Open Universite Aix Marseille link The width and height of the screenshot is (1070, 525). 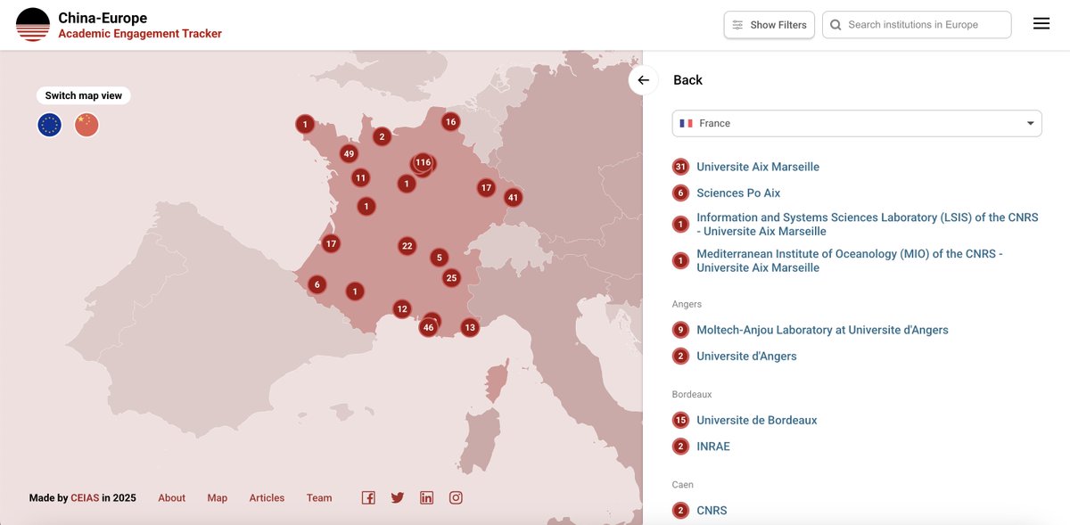pos(758,167)
